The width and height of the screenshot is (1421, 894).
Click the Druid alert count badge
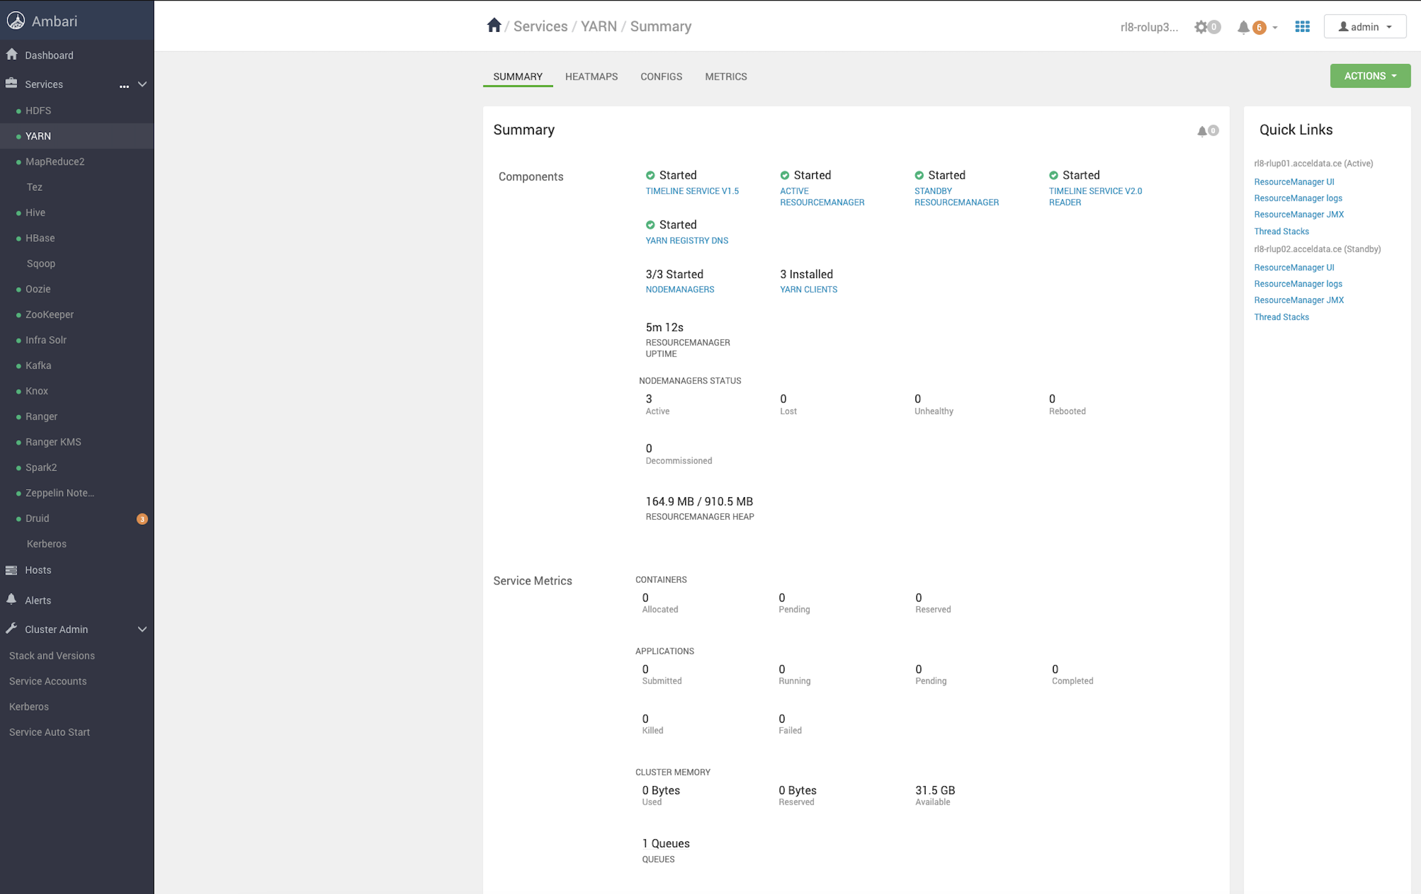(x=142, y=519)
